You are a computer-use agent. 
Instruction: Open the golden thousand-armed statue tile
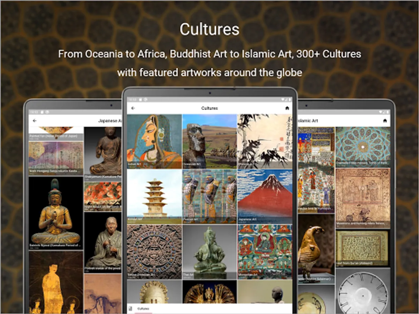(x=209, y=292)
